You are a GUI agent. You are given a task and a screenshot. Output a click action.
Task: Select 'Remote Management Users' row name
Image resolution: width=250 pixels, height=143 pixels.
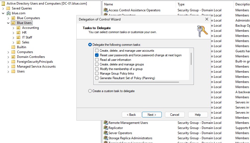pyautogui.click(x=128, y=123)
